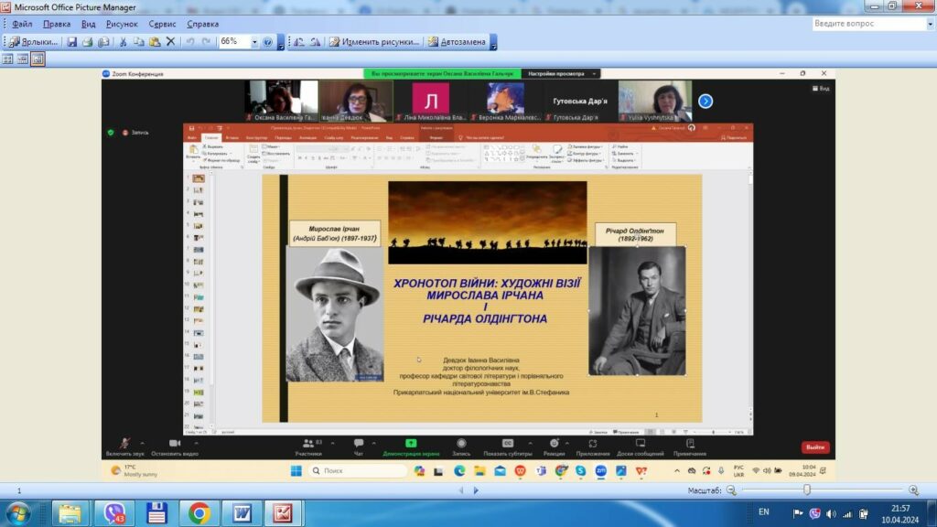This screenshot has height=527, width=937.
Task: Open the Сервис menu
Action: point(162,24)
